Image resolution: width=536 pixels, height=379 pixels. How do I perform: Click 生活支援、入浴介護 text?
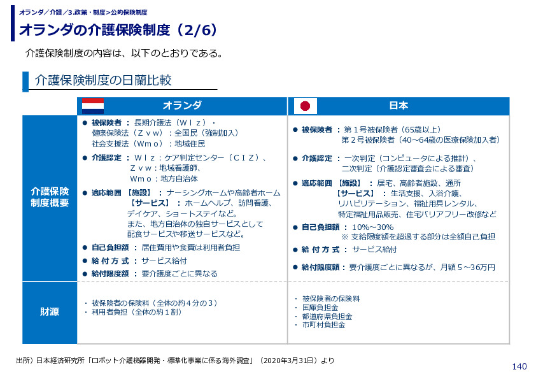click(x=423, y=194)
